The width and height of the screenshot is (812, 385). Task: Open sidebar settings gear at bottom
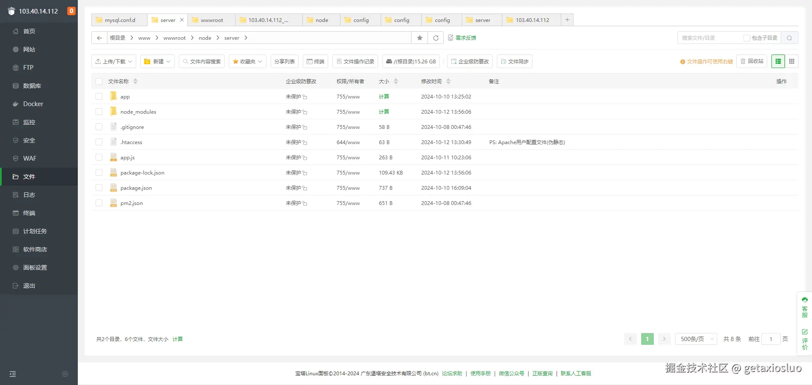65,374
